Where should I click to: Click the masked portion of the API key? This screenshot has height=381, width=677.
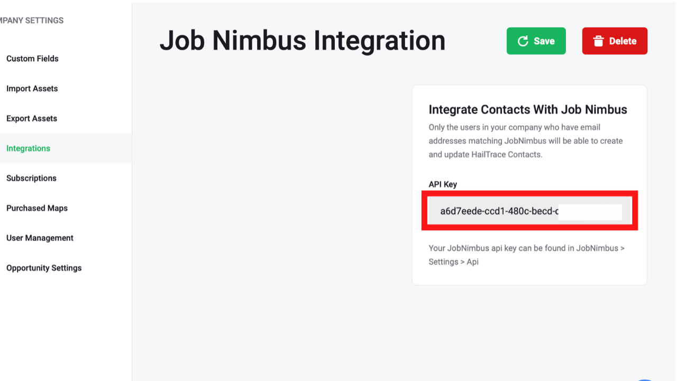[590, 211]
